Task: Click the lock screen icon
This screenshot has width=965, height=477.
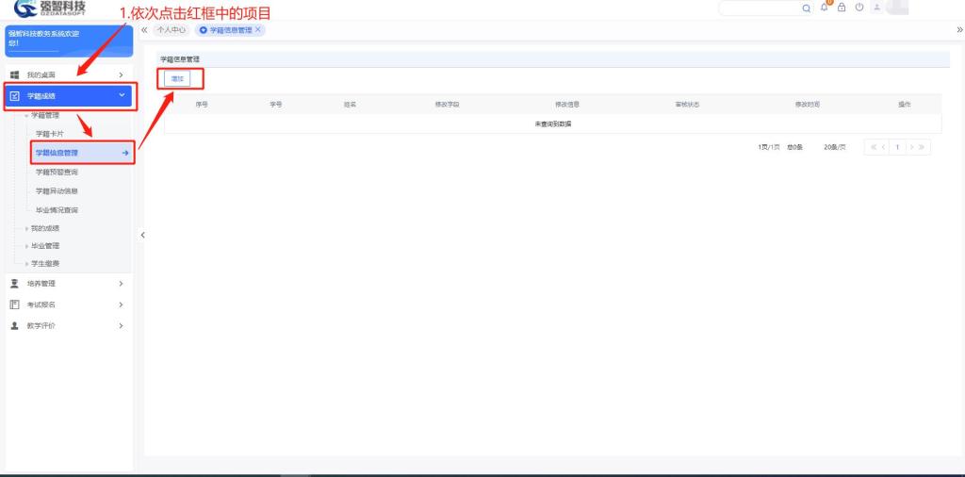Action: pyautogui.click(x=842, y=8)
